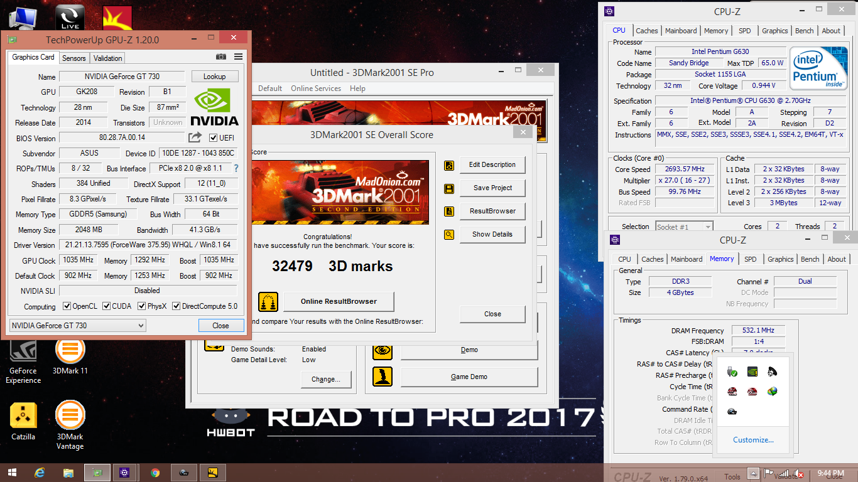
Task: Click the Internet Download Manager tray icon
Action: tap(773, 392)
